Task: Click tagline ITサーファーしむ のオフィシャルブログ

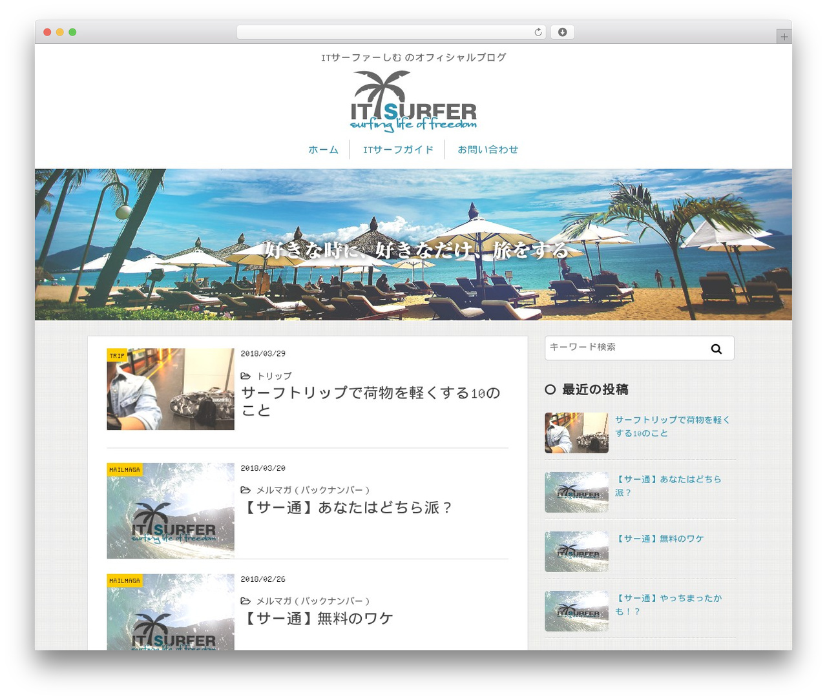Action: click(413, 57)
